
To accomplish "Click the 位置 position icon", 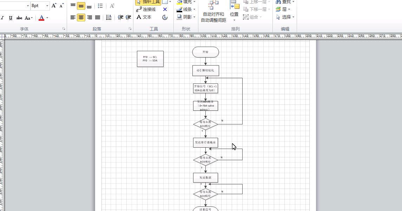I will click(235, 5).
